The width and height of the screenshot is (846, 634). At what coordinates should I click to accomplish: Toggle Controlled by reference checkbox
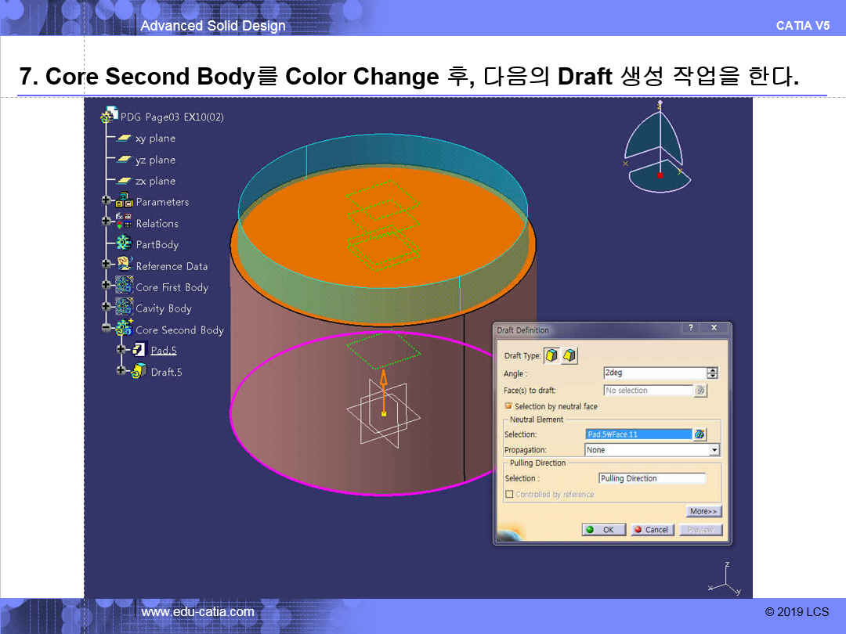509,495
